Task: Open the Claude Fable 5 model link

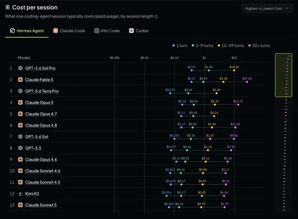Action: 39,80
